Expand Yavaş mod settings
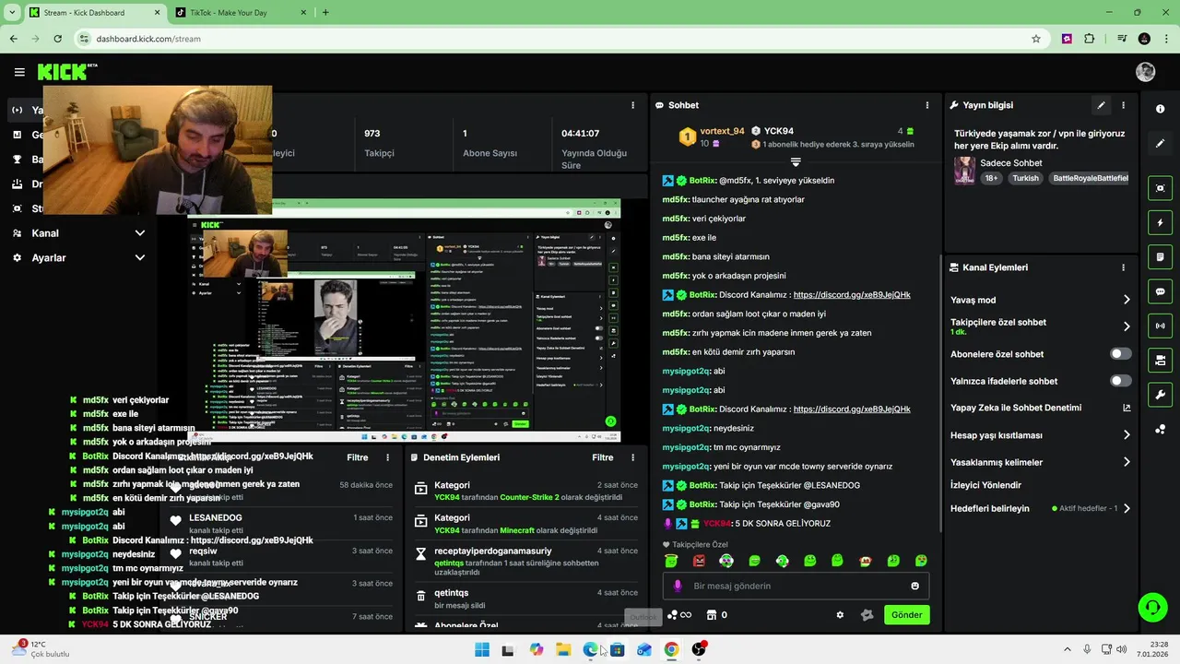The width and height of the screenshot is (1180, 664). 1127,300
